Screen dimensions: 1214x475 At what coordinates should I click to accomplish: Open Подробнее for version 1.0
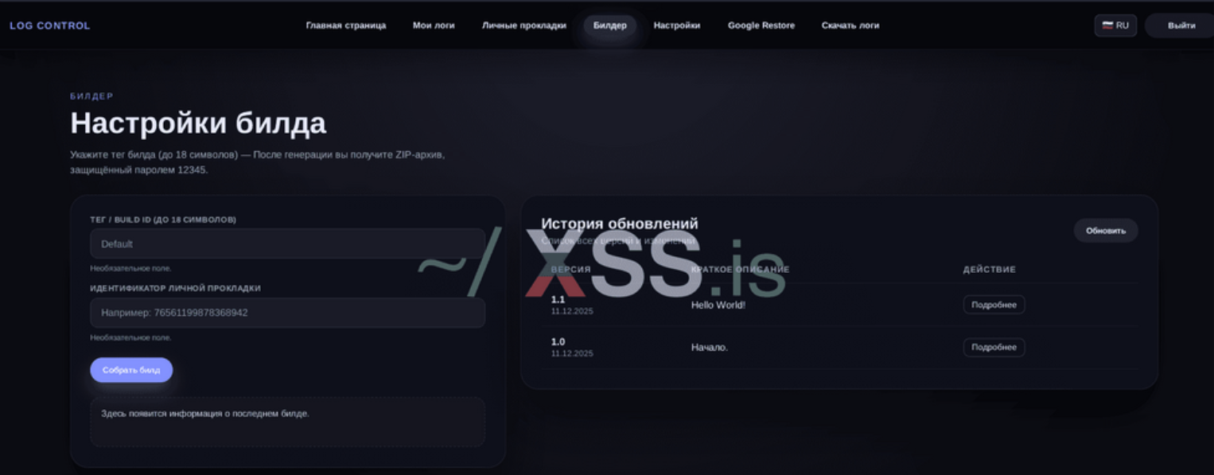[994, 348]
